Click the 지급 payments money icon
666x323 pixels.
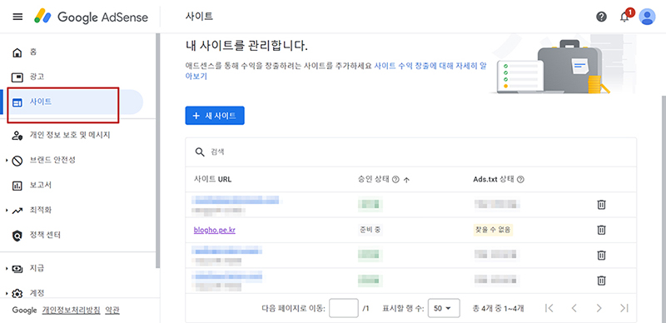[x=17, y=269]
